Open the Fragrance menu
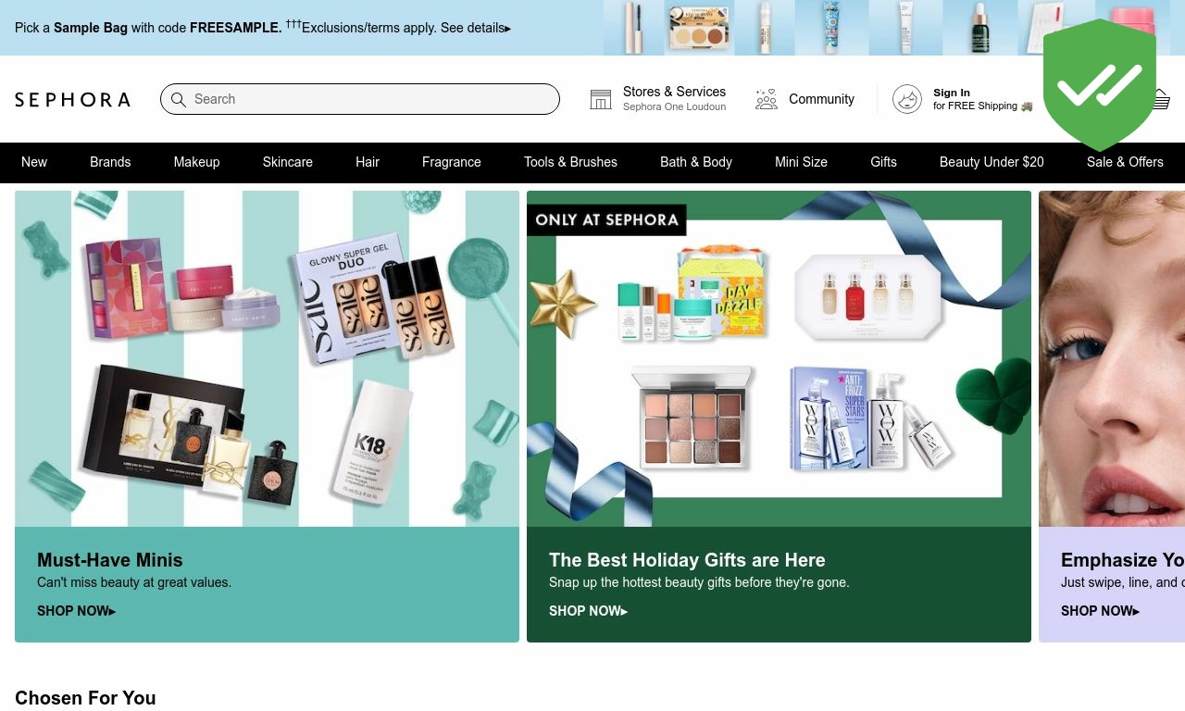Screen dimensions: 1185x711 452,162
